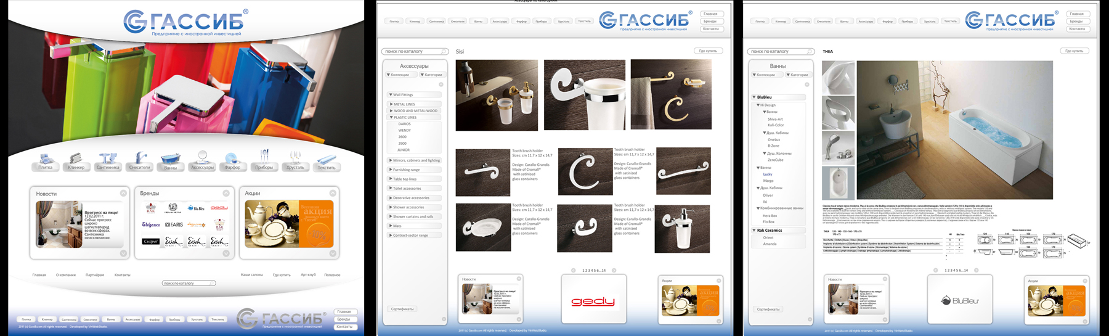Click the О компании navigation link
This screenshot has height=336, width=1109.
click(66, 275)
